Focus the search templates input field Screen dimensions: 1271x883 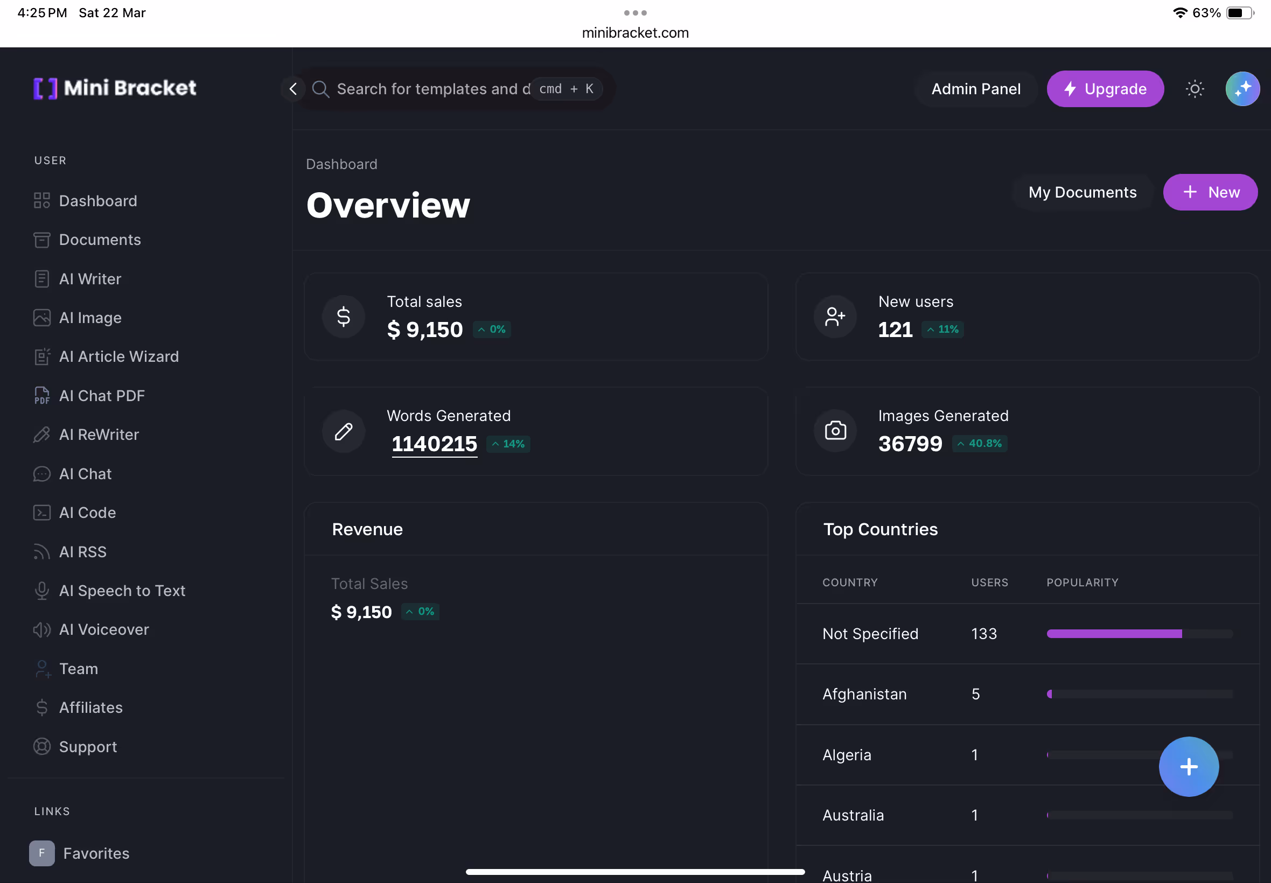[x=431, y=88]
